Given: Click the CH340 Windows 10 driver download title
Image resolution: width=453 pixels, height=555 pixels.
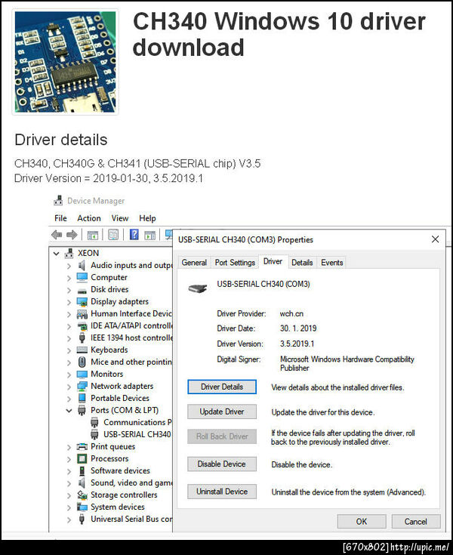Looking at the screenshot, I should coord(279,34).
